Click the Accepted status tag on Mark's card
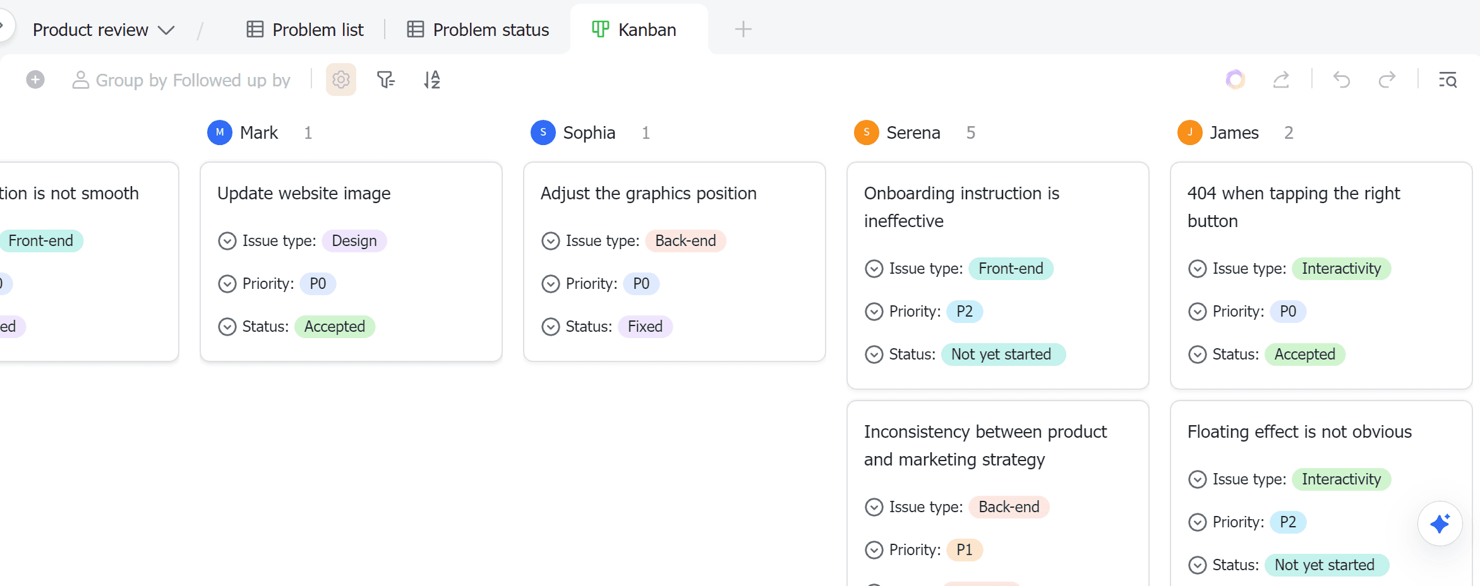This screenshot has height=586, width=1480. (x=334, y=327)
